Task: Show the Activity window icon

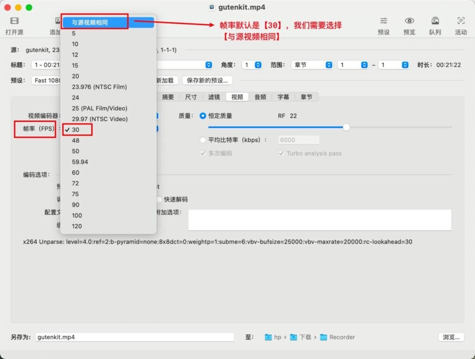Action: (461, 21)
